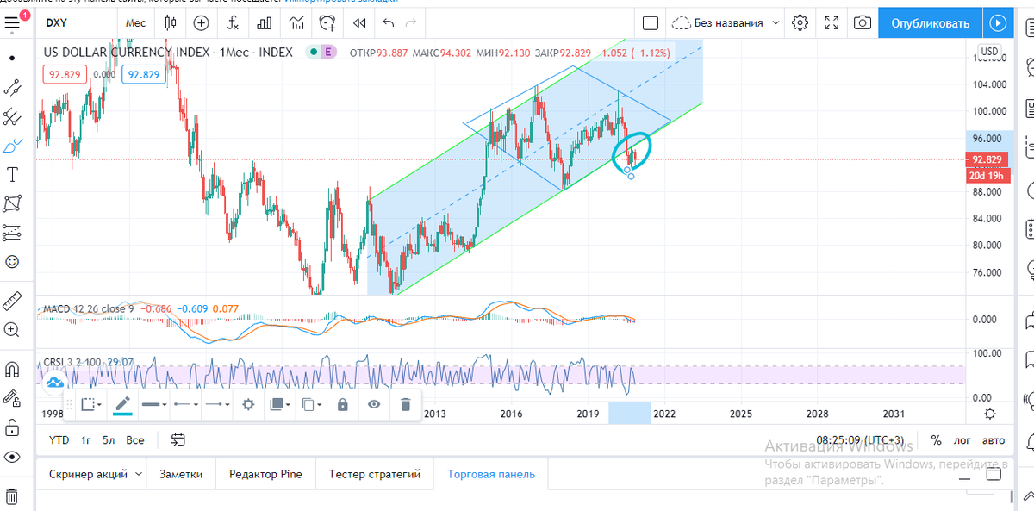This screenshot has height=511, width=1034.
Task: Open the chart layout selector square
Action: tap(651, 22)
